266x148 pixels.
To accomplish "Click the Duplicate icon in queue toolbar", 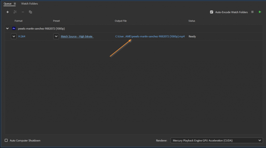I will pos(30,12).
